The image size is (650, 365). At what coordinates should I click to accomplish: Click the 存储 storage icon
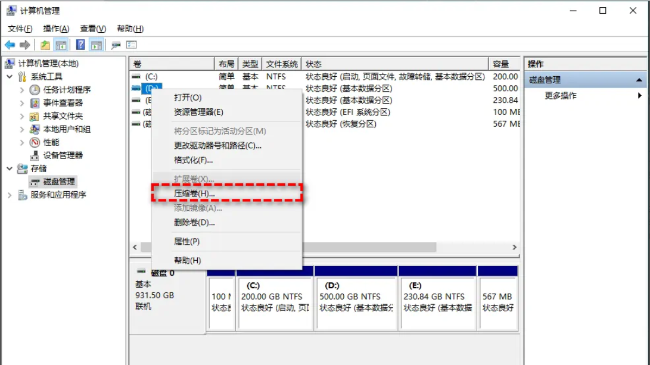click(23, 169)
